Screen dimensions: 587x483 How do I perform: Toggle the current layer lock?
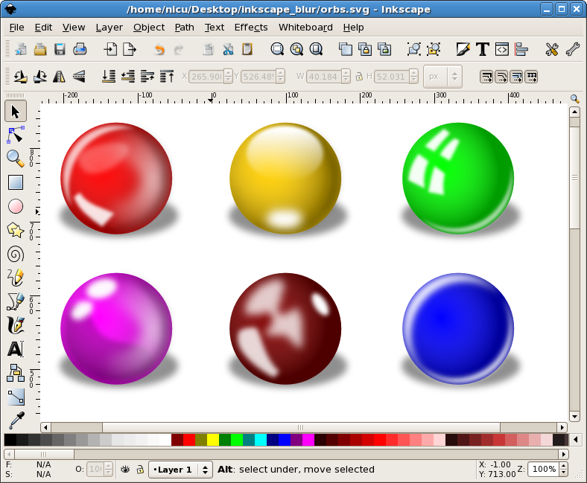point(139,470)
